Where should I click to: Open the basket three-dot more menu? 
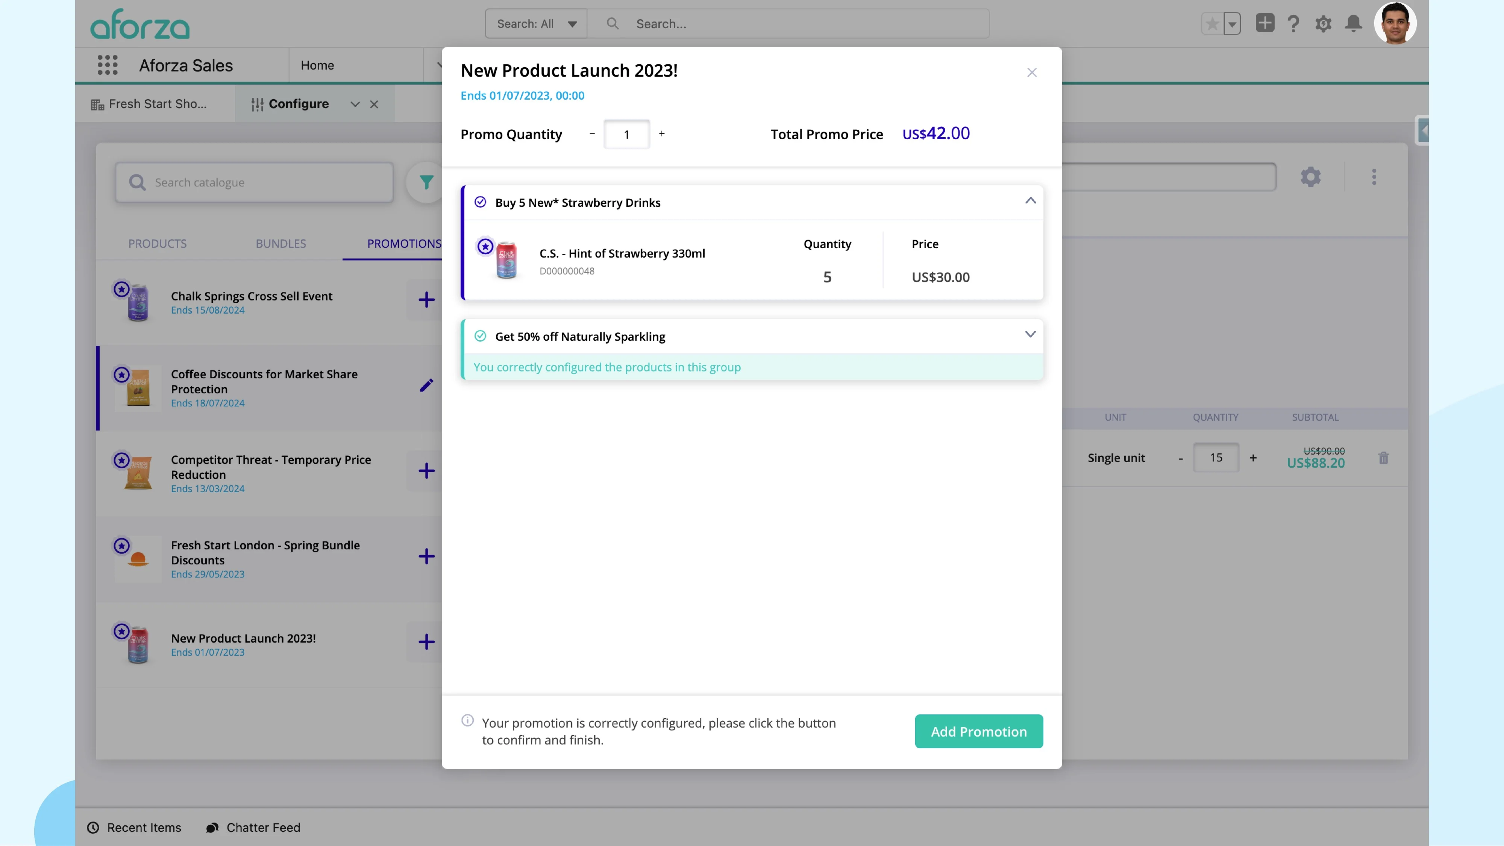click(x=1374, y=177)
